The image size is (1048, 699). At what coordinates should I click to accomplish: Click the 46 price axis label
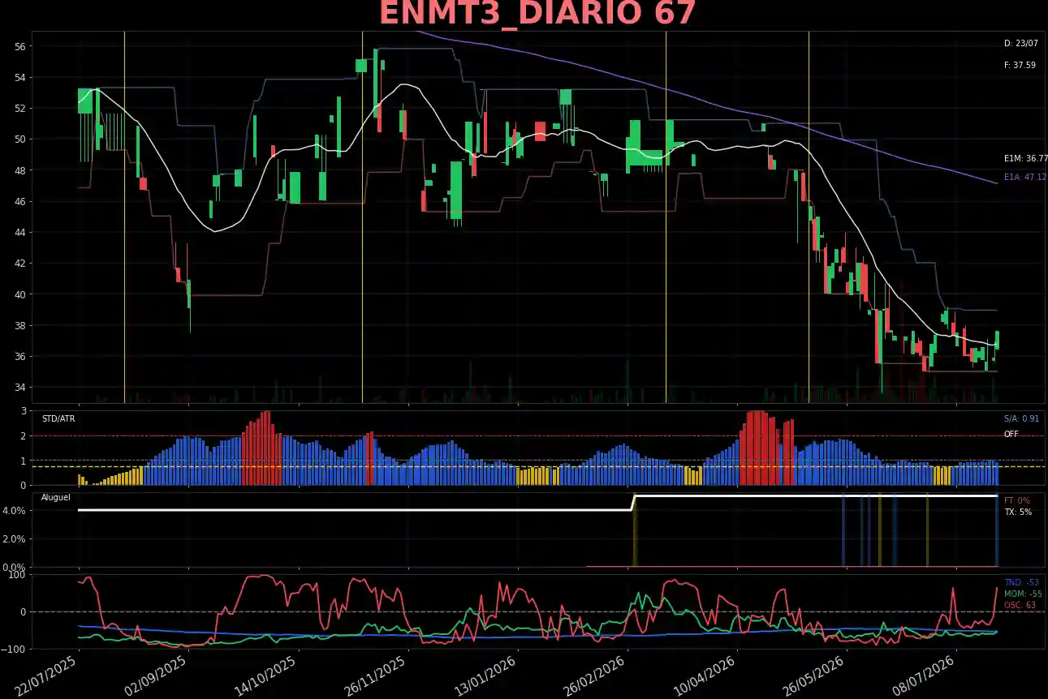[19, 201]
